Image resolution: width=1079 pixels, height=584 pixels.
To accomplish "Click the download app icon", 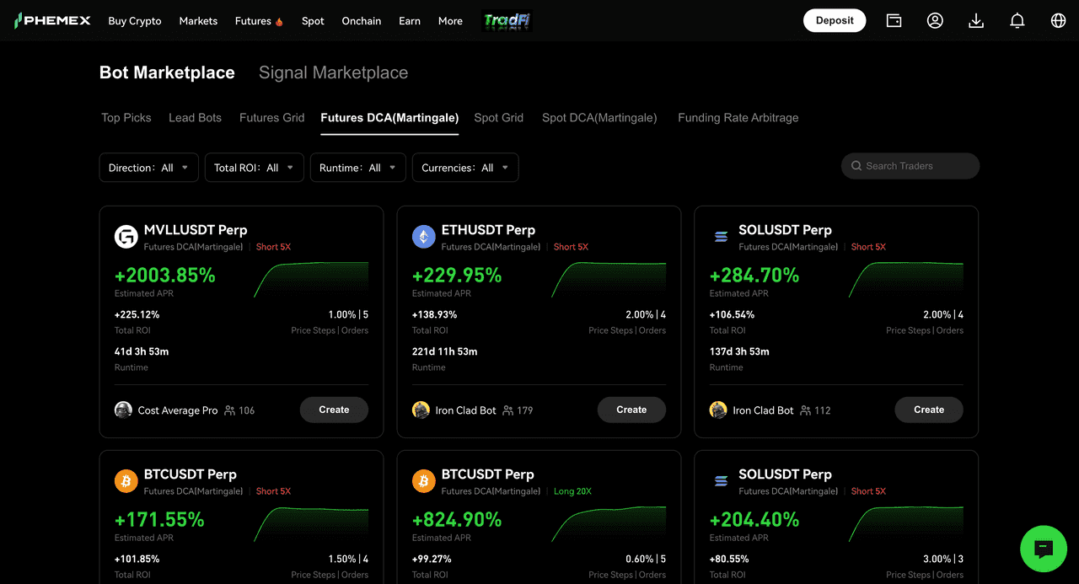I will click(x=976, y=20).
